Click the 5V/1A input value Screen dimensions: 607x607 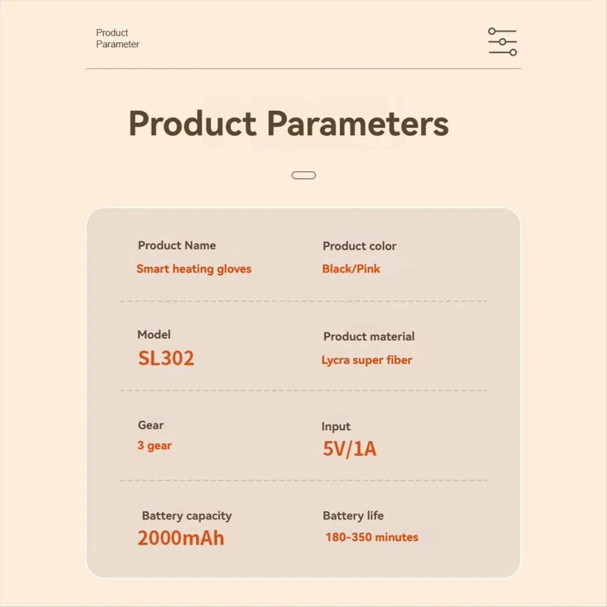350,449
